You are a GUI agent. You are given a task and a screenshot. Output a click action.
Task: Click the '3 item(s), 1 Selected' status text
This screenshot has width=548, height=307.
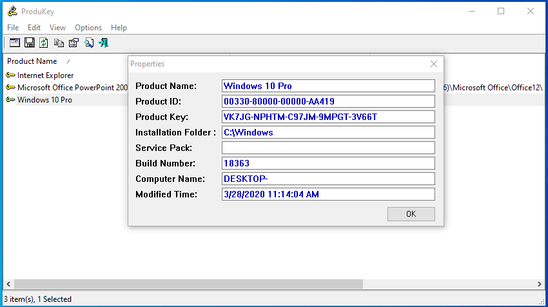(38, 299)
